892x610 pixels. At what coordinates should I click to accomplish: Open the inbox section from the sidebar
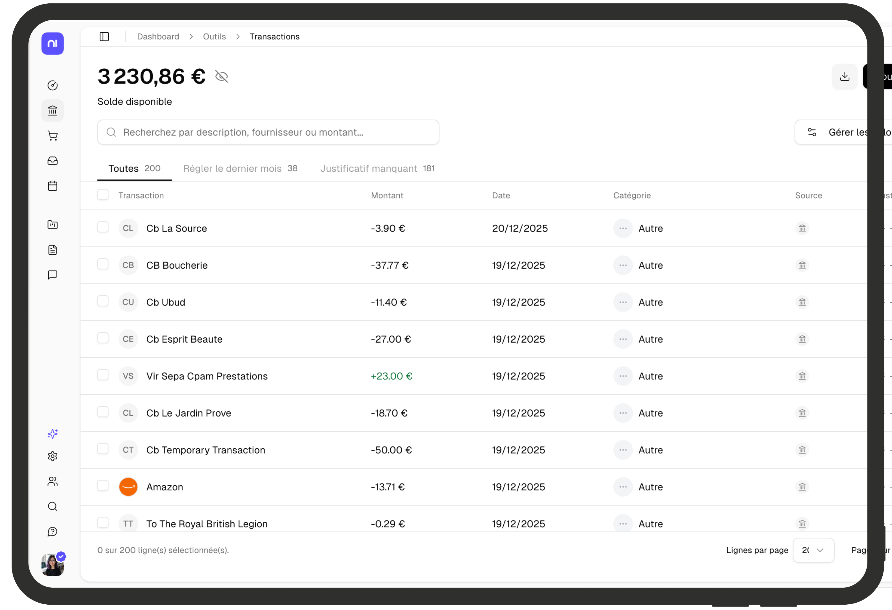click(53, 161)
